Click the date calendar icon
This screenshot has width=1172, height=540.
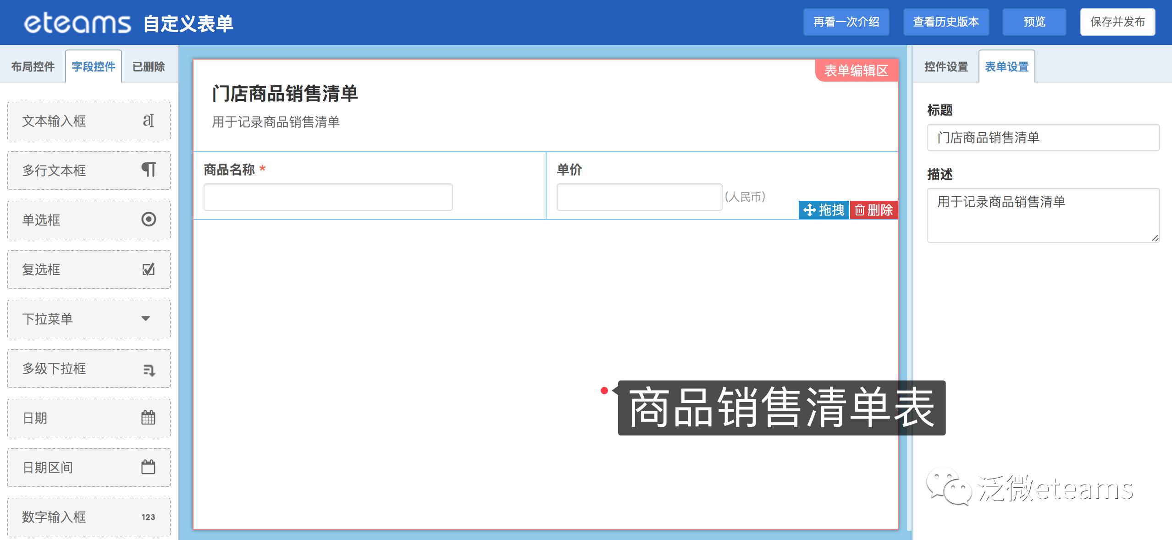click(148, 418)
